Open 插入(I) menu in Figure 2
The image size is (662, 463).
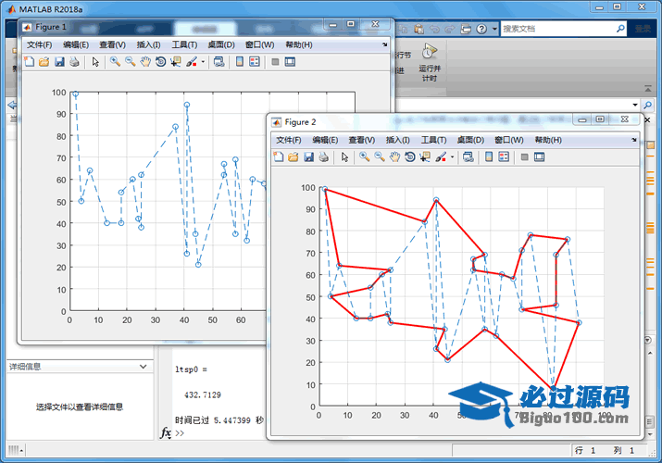point(397,140)
